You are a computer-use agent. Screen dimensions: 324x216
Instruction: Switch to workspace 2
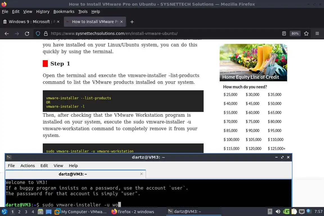pyautogui.click(x=19, y=212)
